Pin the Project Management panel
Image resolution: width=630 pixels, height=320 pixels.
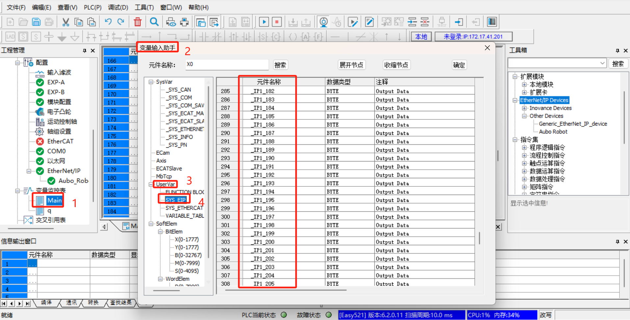pos(85,51)
